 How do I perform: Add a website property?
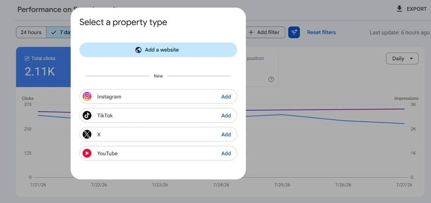click(x=158, y=50)
